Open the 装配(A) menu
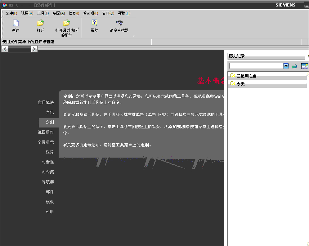 (59, 13)
